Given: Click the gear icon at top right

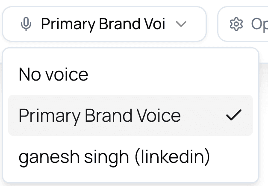Looking at the screenshot, I should [236, 24].
